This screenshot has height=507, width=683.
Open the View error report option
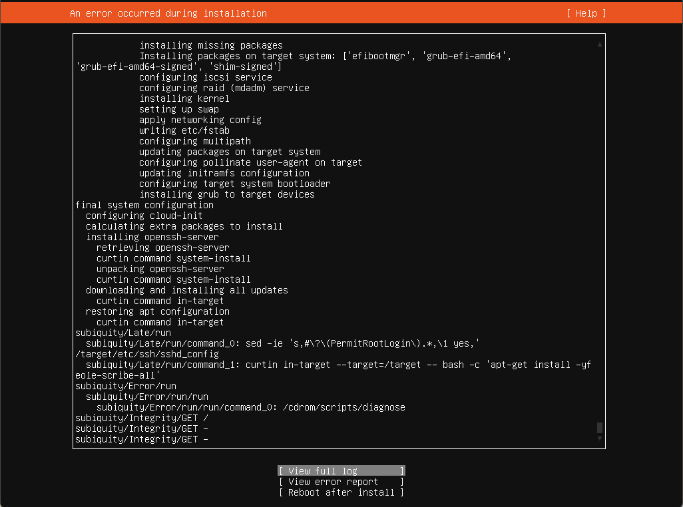tap(341, 482)
